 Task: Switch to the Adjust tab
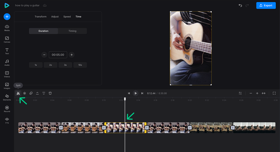pos(55,16)
